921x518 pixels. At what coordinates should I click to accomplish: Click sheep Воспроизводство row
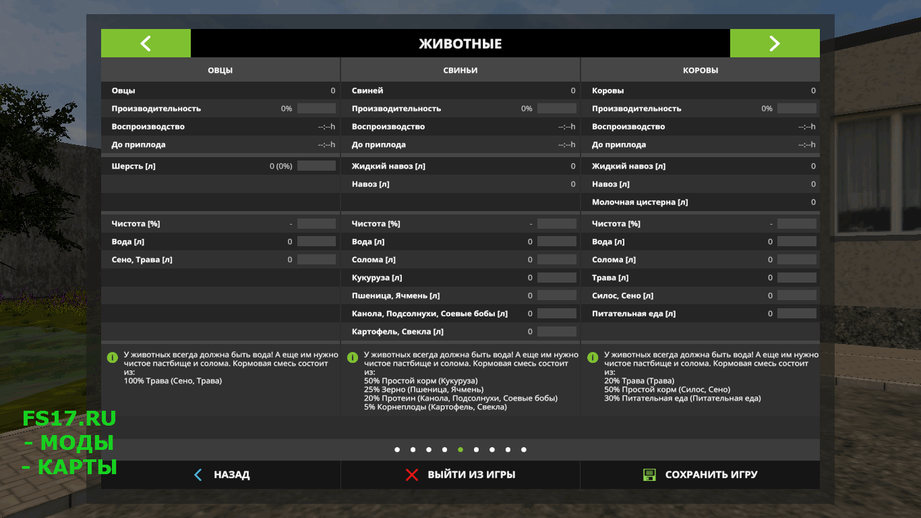click(x=220, y=127)
